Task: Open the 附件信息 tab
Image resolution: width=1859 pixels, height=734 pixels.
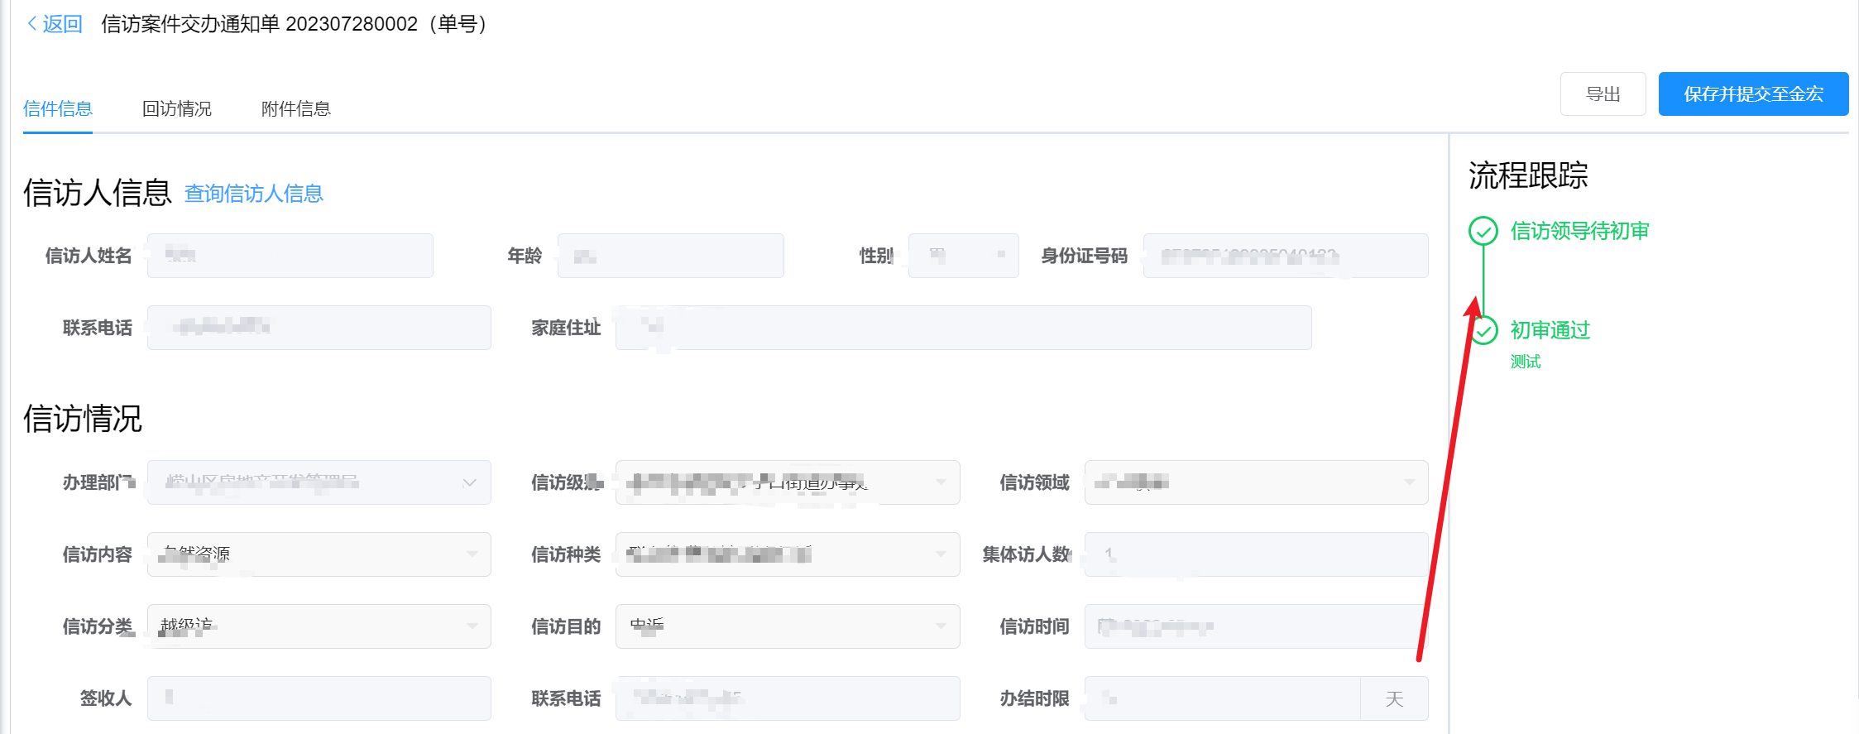Action: pyautogui.click(x=295, y=108)
